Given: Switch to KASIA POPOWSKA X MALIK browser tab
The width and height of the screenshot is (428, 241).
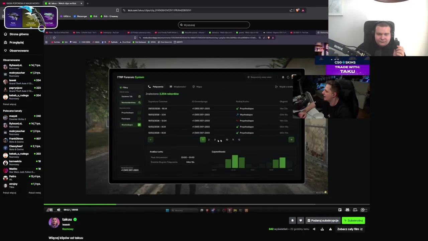Looking at the screenshot, I should (22, 3).
